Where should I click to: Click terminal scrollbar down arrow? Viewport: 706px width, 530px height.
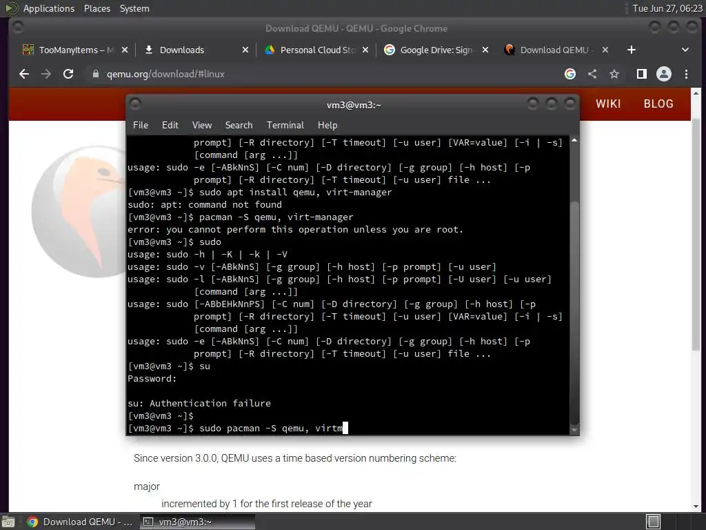[x=574, y=431]
